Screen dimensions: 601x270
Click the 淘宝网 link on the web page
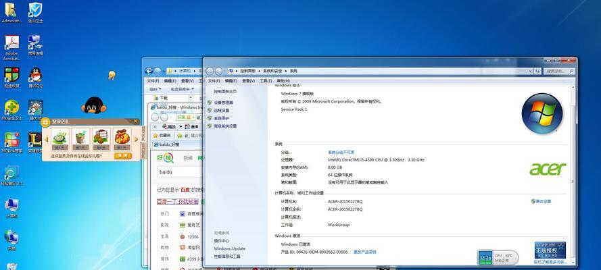(x=193, y=248)
